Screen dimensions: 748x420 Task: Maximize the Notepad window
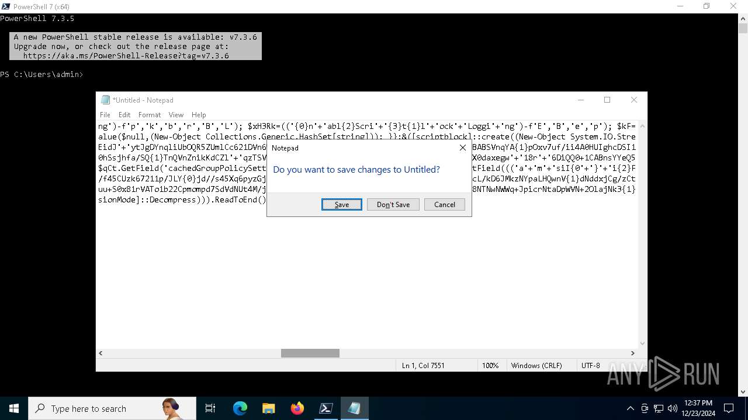[x=607, y=100]
